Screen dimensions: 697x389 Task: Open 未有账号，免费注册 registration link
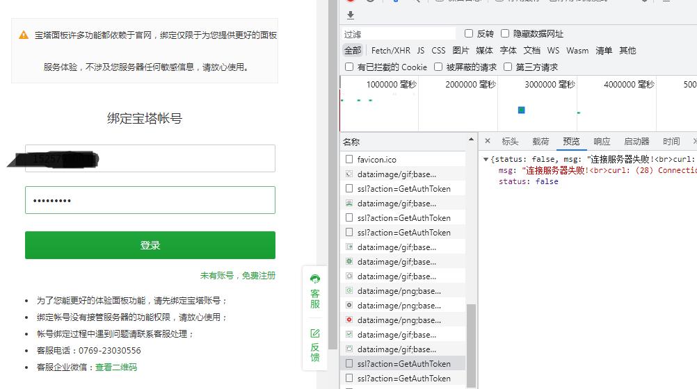tap(238, 275)
